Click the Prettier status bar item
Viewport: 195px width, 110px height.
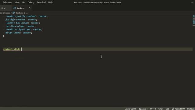(191, 109)
